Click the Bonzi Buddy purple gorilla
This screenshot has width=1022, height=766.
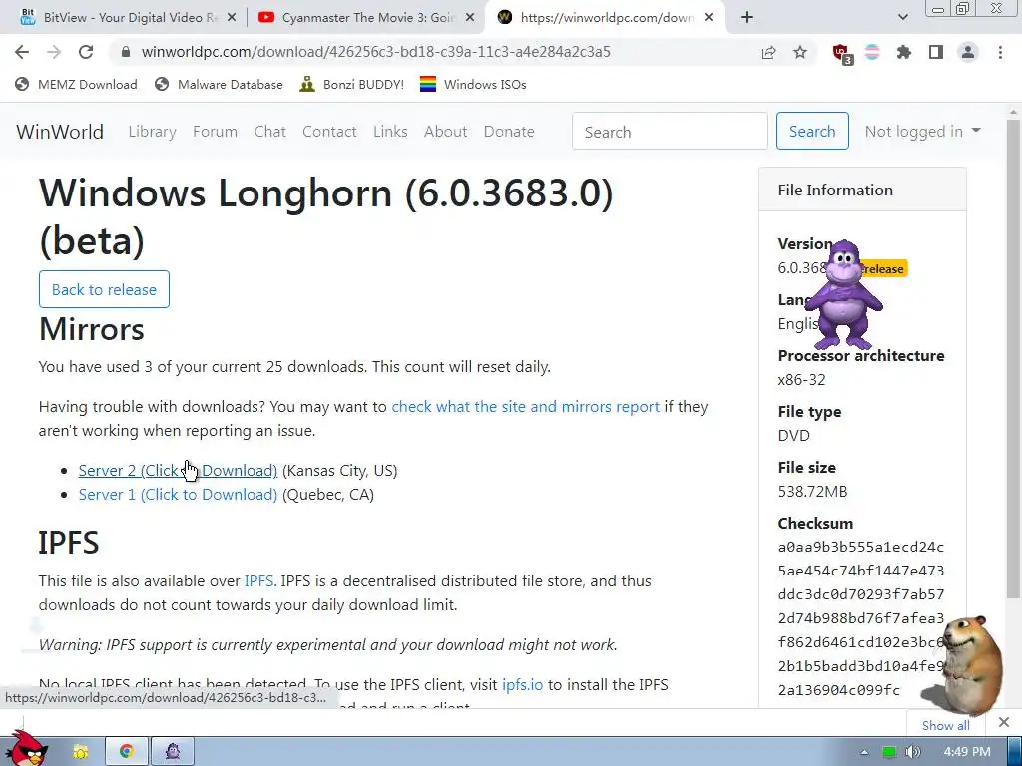[844, 294]
